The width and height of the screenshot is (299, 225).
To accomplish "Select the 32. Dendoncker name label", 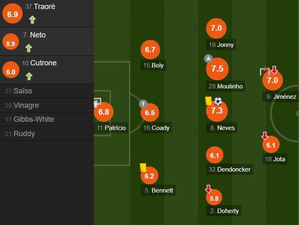I will click(230, 169).
